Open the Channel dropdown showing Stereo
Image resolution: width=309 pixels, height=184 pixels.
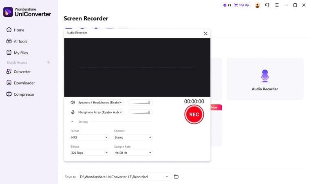click(133, 137)
